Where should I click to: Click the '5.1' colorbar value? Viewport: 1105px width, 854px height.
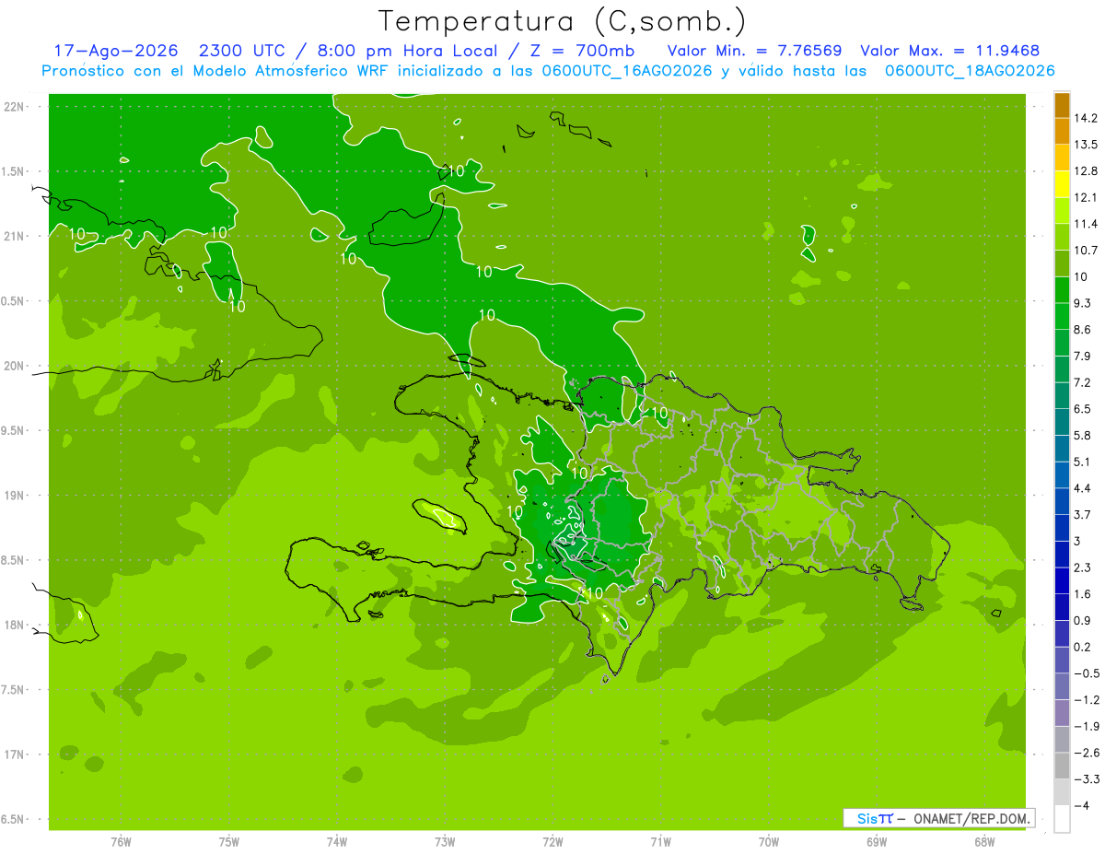pyautogui.click(x=1083, y=462)
